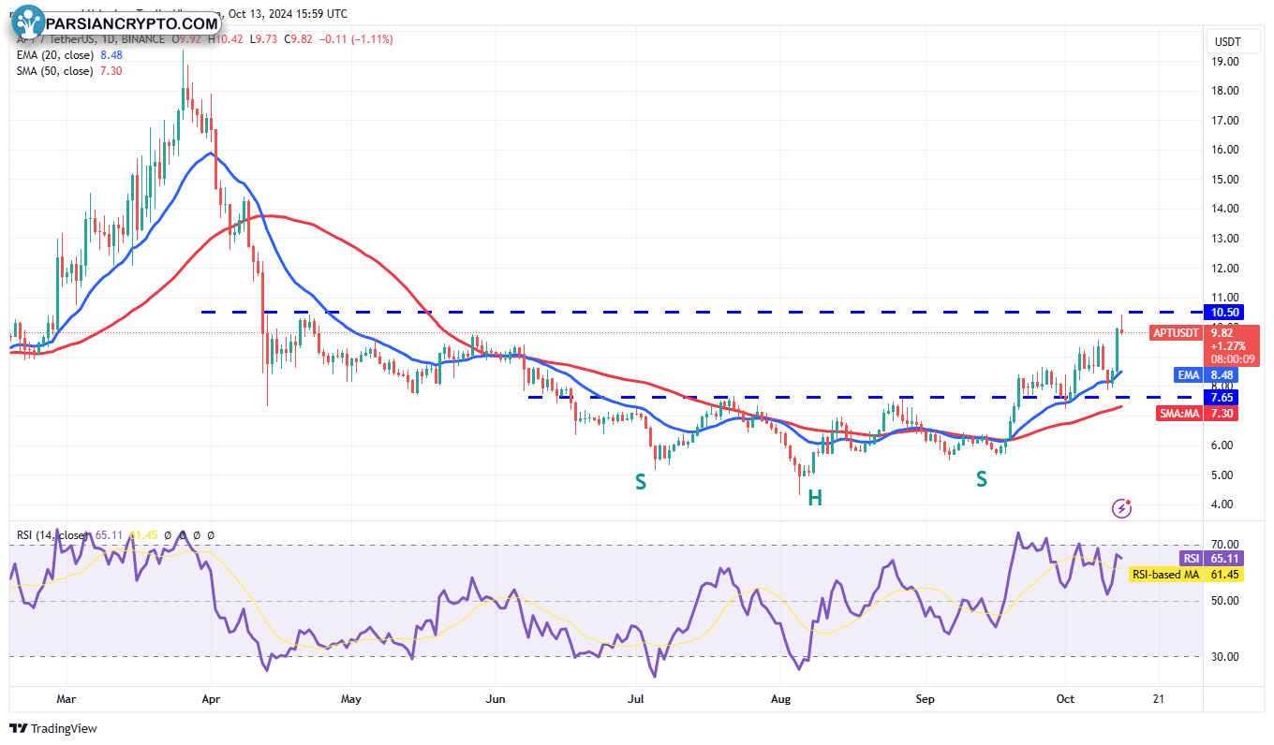
Task: Click the red APTUSDT symbol price tag
Action: pos(1177,332)
